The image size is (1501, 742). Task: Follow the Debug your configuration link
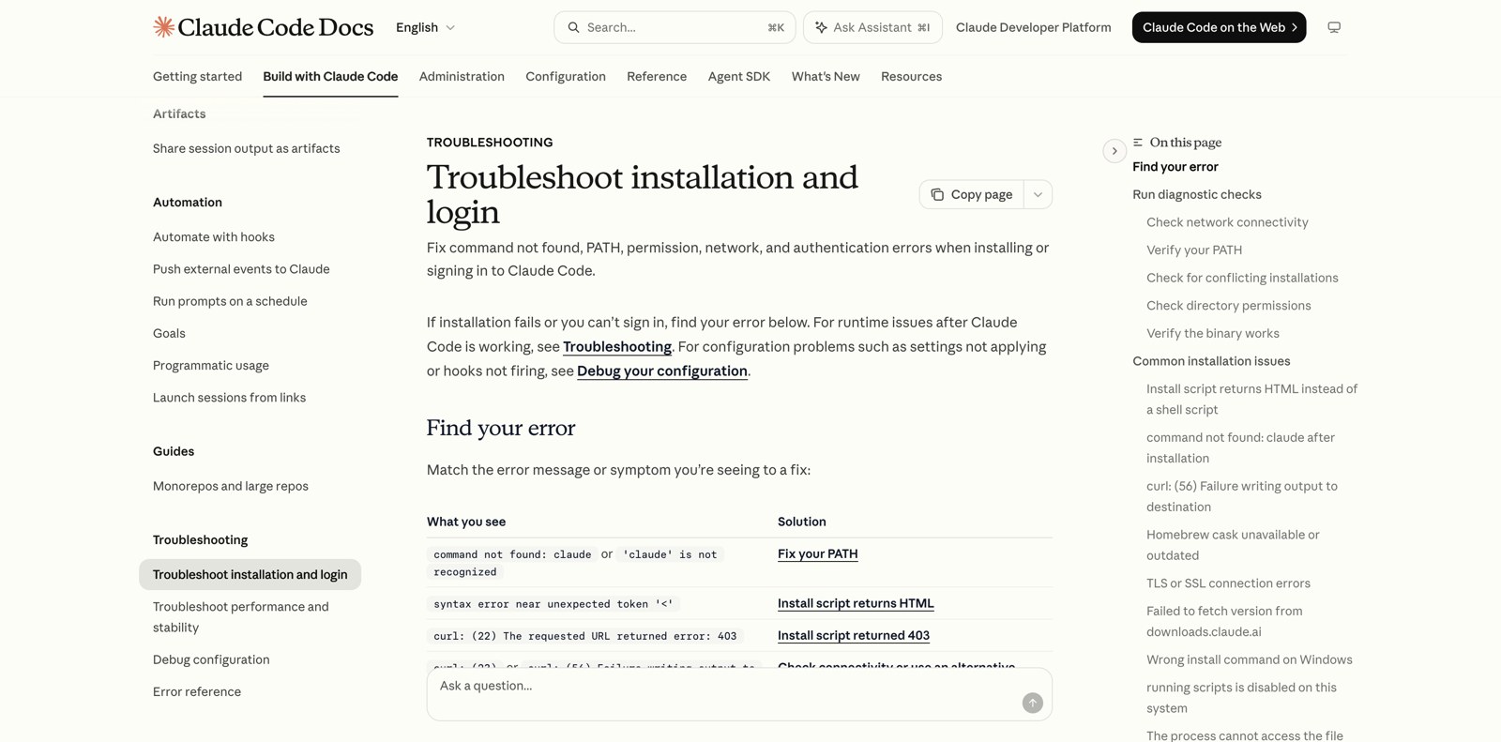pos(662,371)
